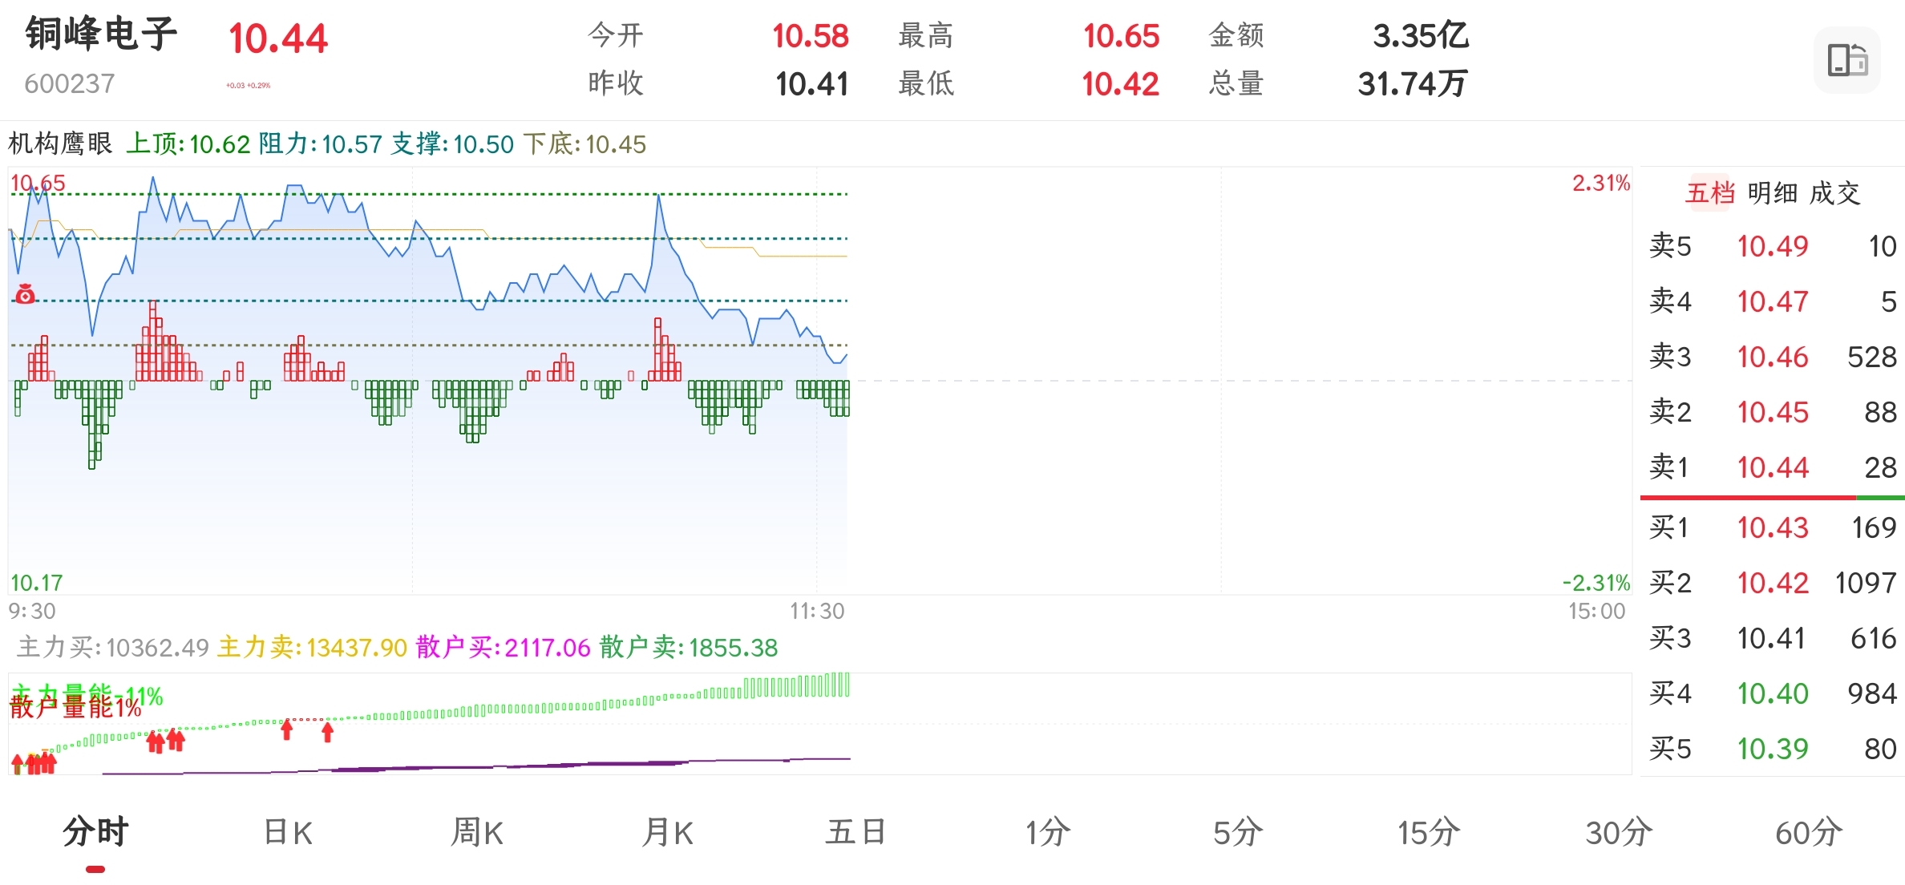Click the 买1 bid row at 10.43
Image resolution: width=1905 pixels, height=885 pixels.
coord(1772,527)
